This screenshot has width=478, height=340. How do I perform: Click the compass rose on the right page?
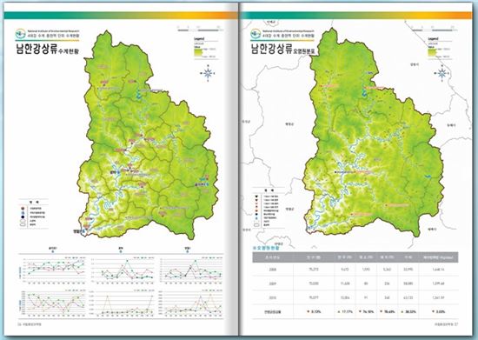pos(442,73)
